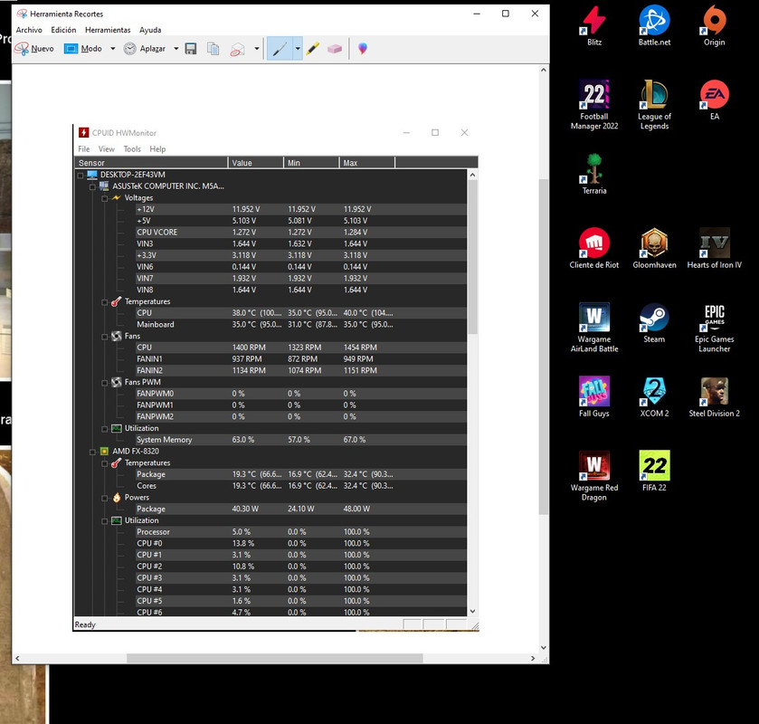
Task: Click the Snipping Tool horizontal scrollbar thumb
Action: (274, 658)
